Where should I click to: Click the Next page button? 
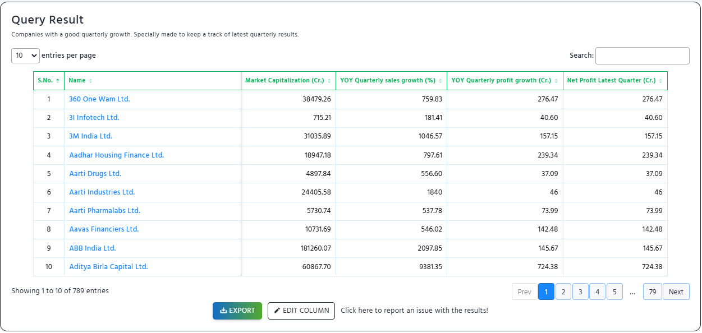tap(676, 292)
